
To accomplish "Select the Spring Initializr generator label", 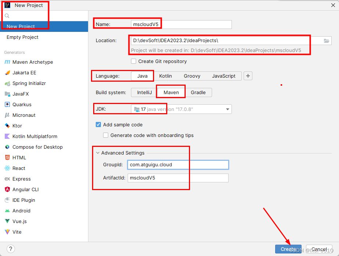I will (29, 83).
